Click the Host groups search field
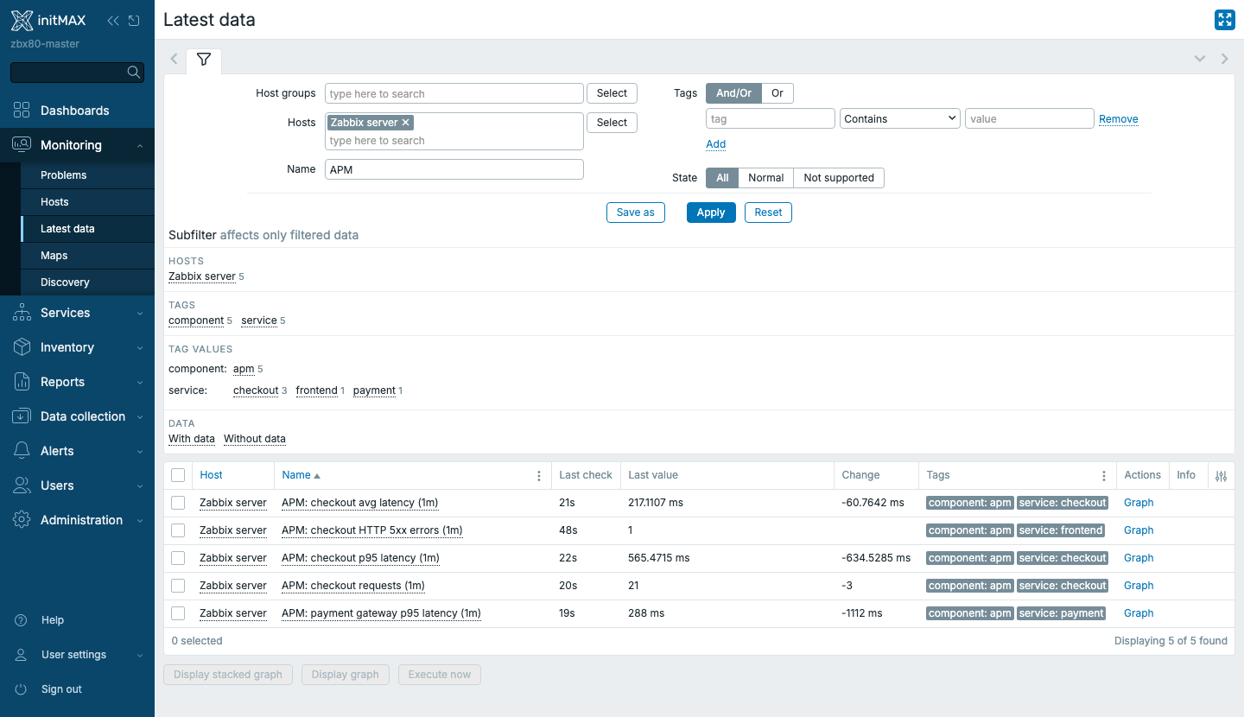Image resolution: width=1244 pixels, height=717 pixels. (454, 93)
